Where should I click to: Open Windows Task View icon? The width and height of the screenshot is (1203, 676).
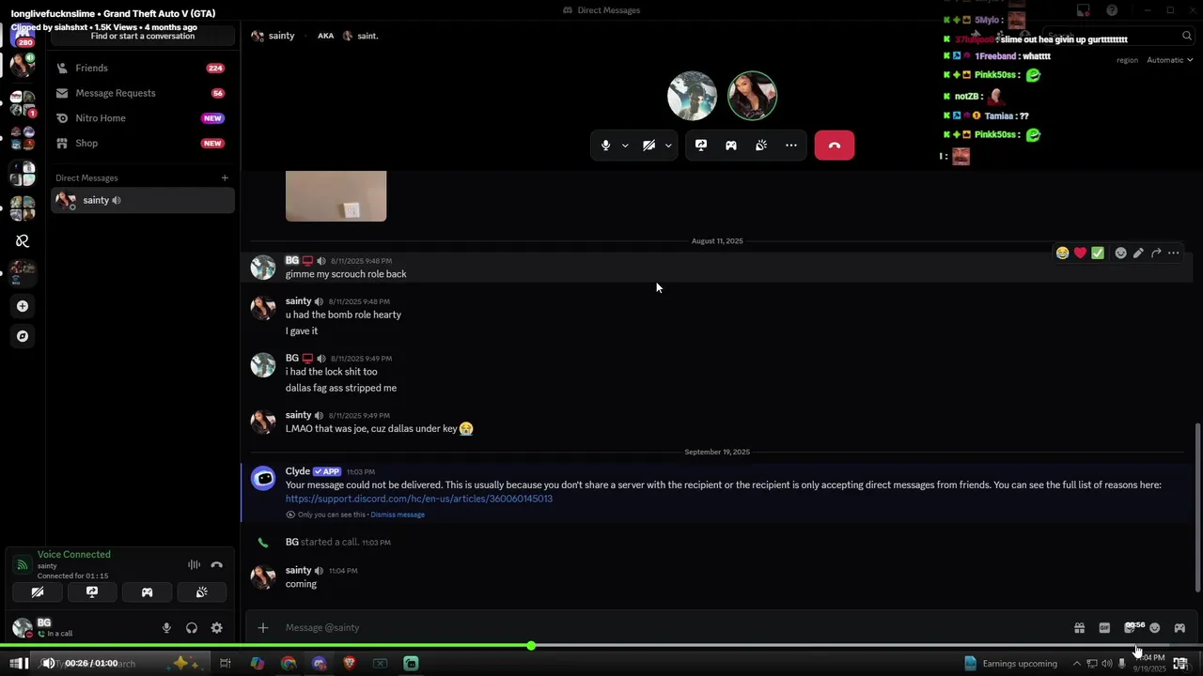pyautogui.click(x=226, y=664)
